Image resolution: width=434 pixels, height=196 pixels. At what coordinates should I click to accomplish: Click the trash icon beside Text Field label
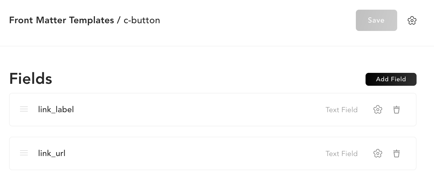[397, 110]
